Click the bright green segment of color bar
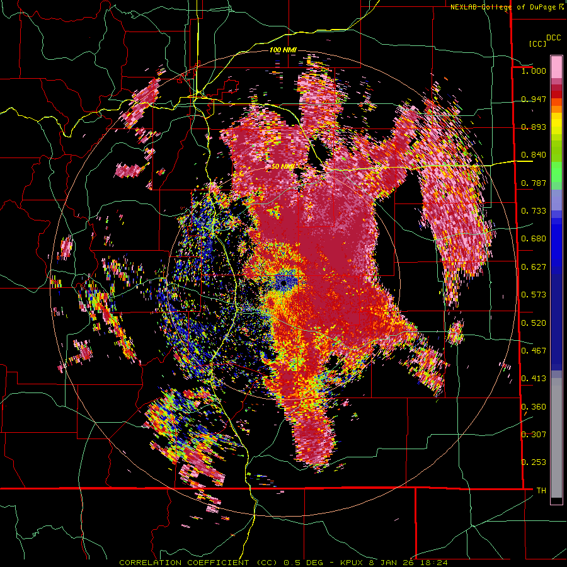 556,172
